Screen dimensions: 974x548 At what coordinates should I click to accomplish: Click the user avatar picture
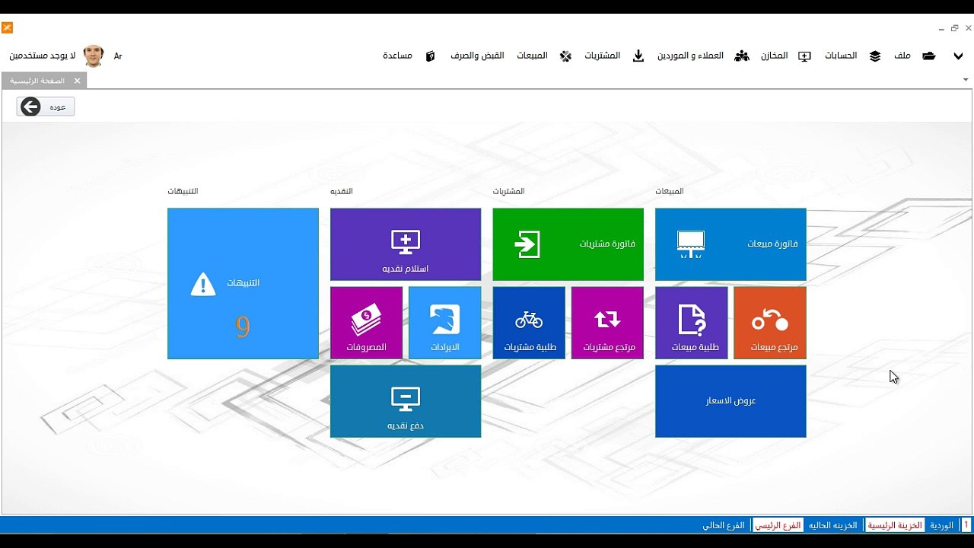click(94, 56)
